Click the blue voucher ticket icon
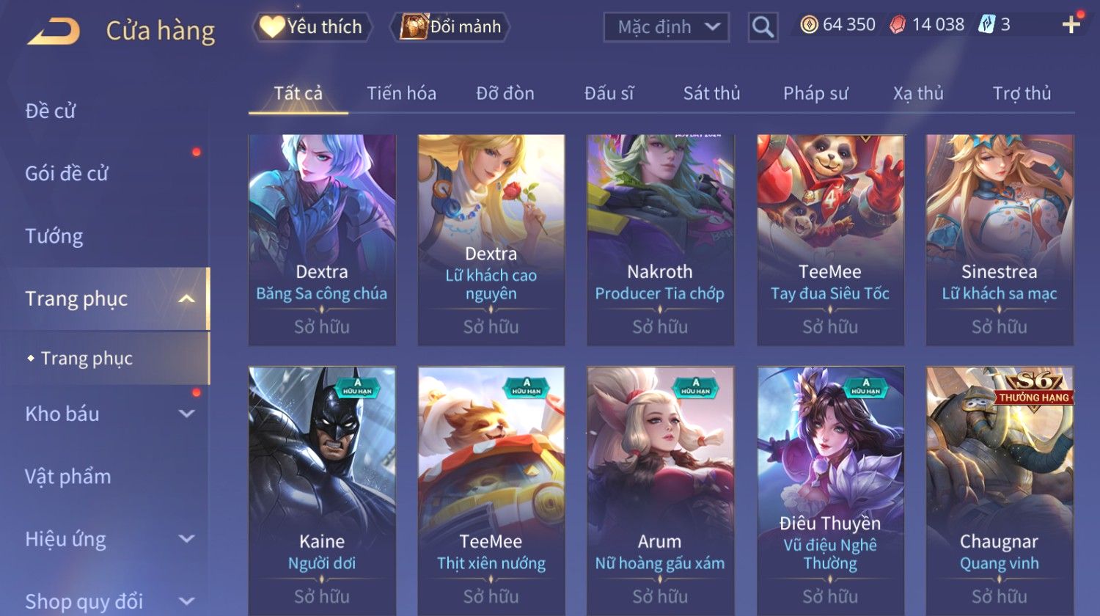 coord(986,25)
